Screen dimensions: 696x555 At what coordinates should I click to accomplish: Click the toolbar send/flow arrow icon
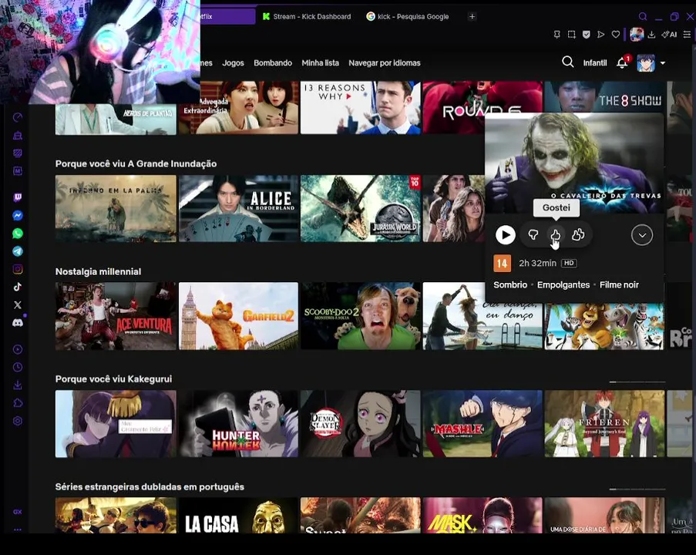(600, 35)
